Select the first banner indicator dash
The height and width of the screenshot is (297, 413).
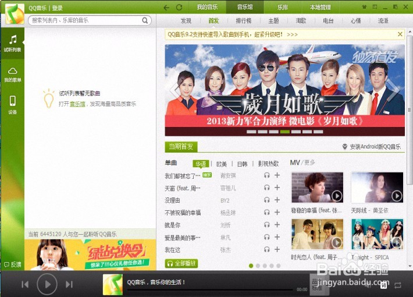coord(251,132)
